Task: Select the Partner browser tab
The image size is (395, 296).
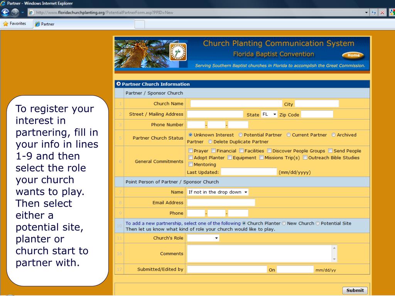Action: point(84,24)
